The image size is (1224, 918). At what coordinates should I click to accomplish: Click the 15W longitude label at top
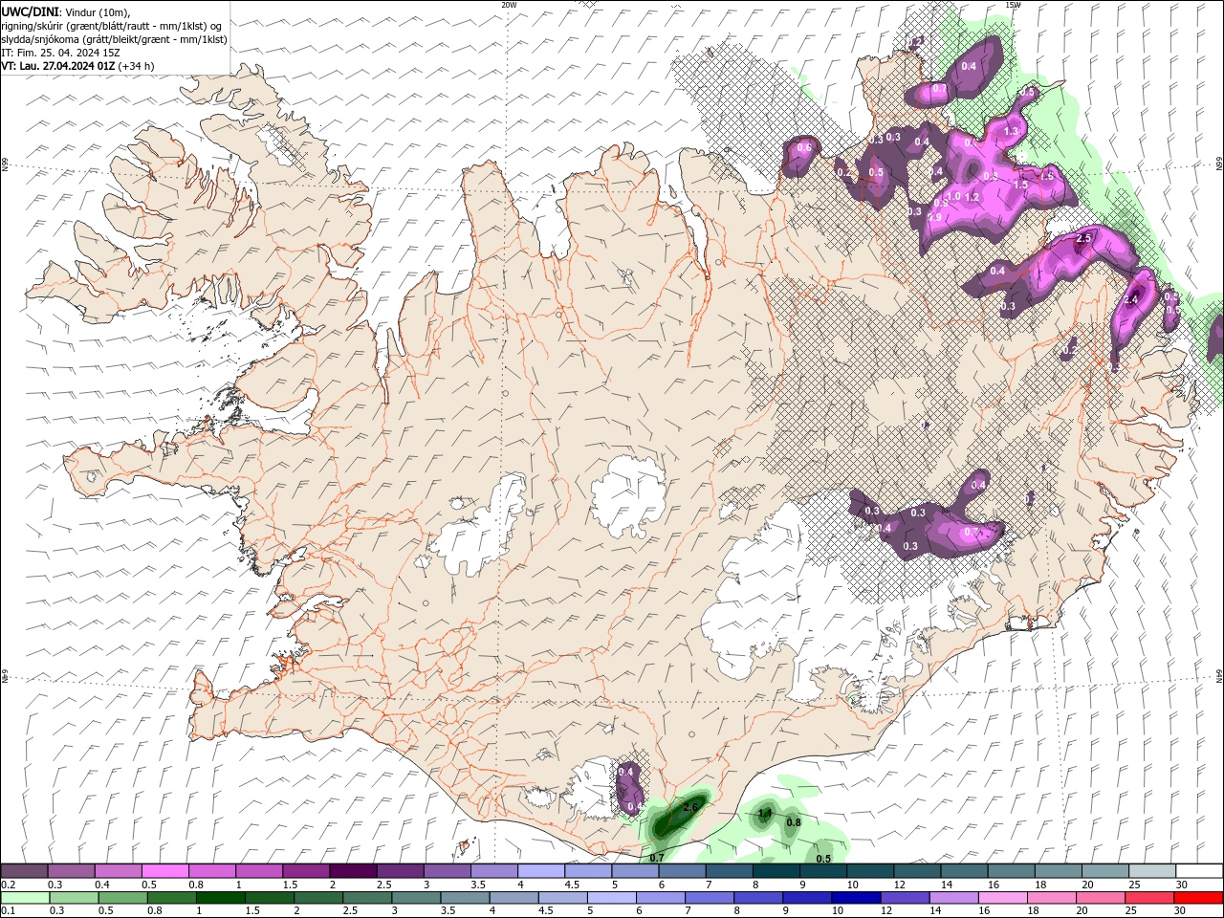tap(1014, 5)
